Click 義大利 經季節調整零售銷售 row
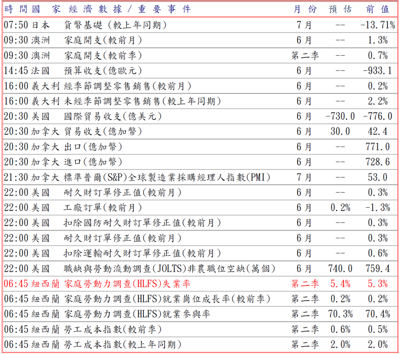The height and width of the screenshot is (354, 400). [x=200, y=86]
